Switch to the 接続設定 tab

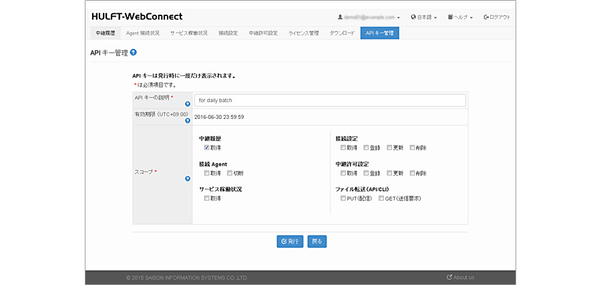click(x=228, y=33)
